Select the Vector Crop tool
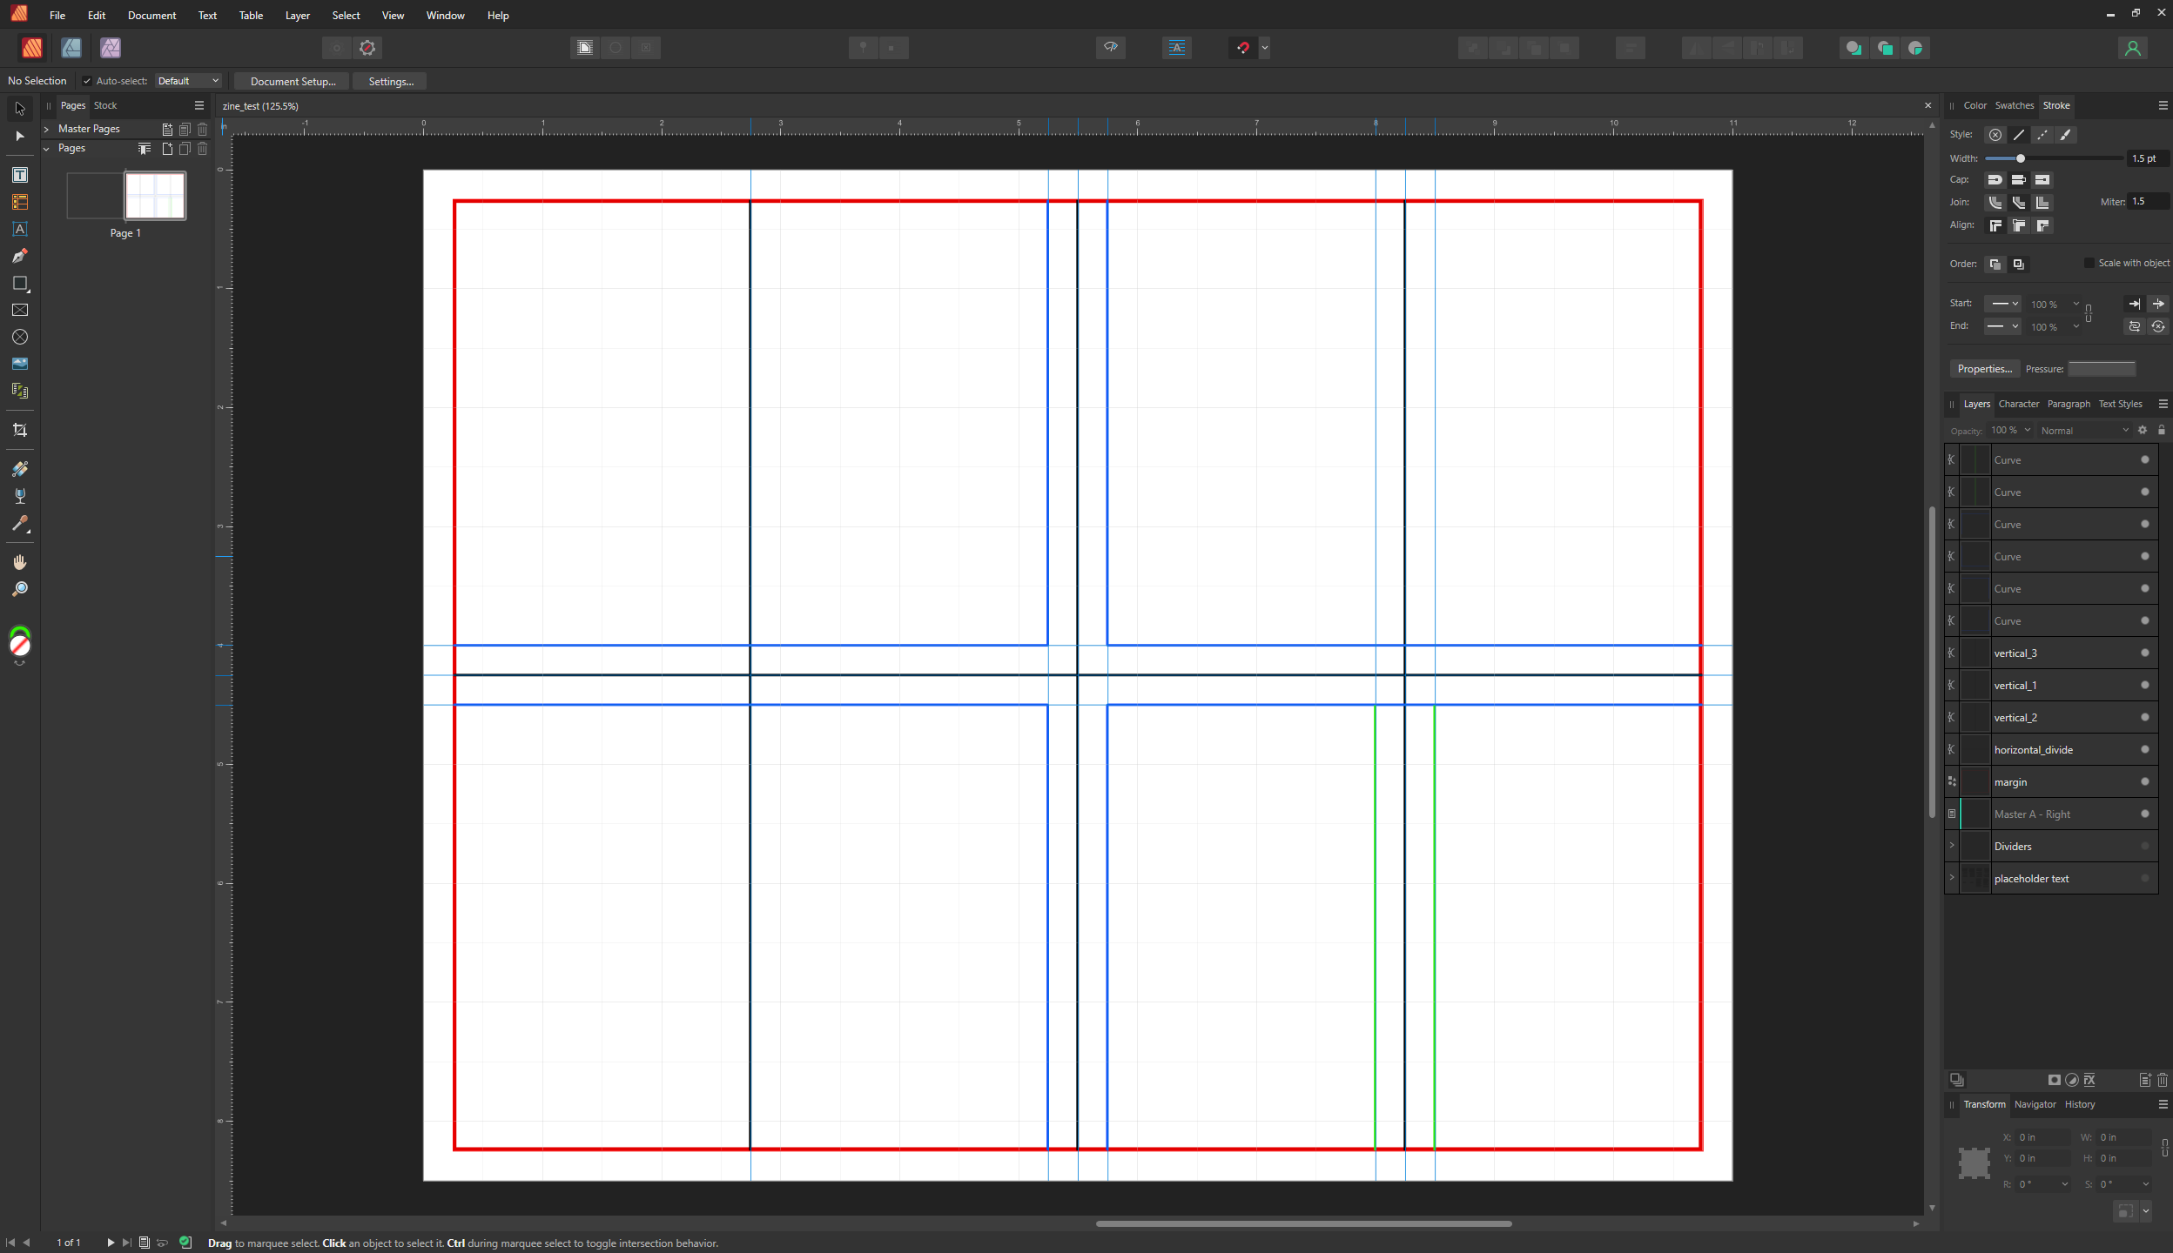Viewport: 2173px width, 1253px height. tap(19, 430)
